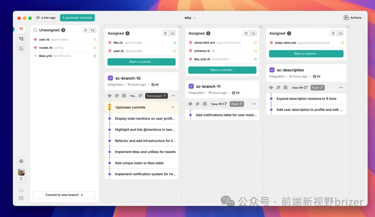Select schema.rb in sc-branch-11 assigned files
This screenshot has width=375, height=217.
222,51
